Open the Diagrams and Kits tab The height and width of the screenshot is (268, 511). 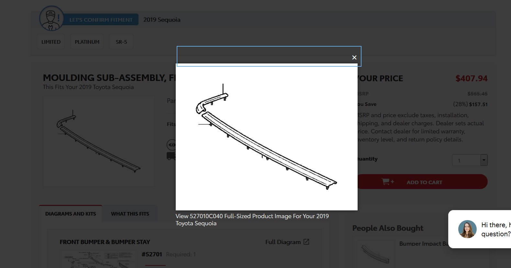click(x=71, y=214)
